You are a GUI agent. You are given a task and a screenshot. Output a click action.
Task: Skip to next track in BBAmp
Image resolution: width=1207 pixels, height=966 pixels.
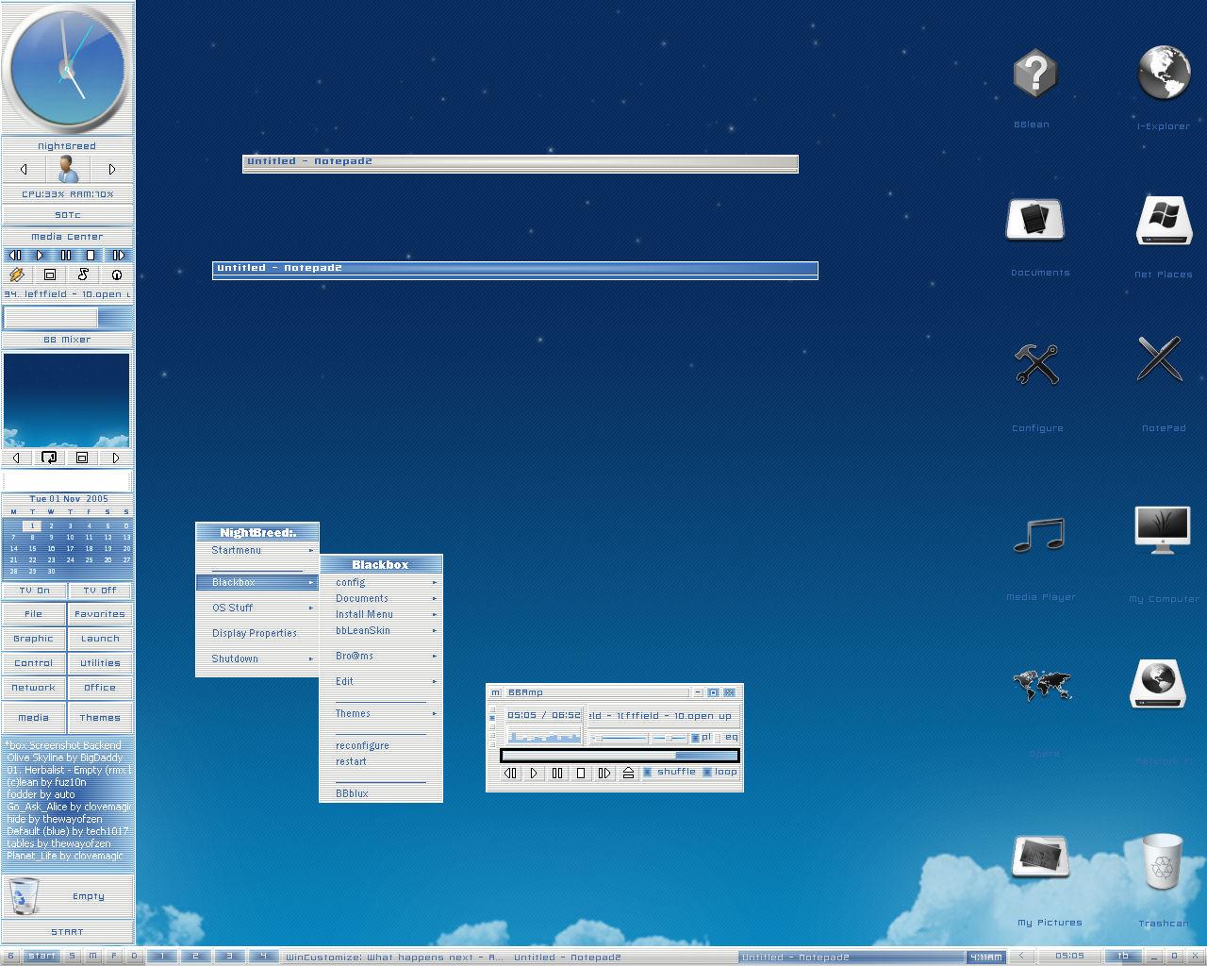point(604,773)
